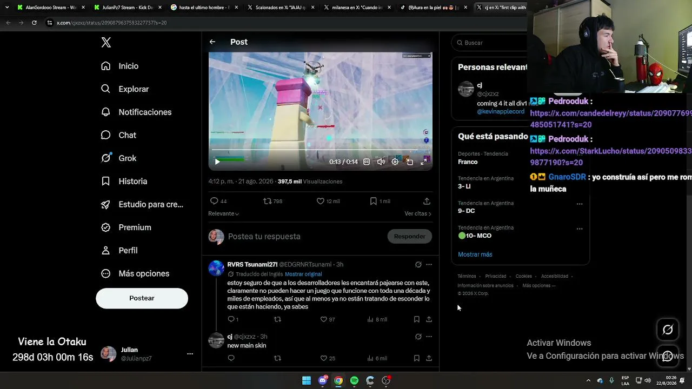Open the Franco trending topic
Image resolution: width=692 pixels, height=389 pixels.
(x=468, y=162)
